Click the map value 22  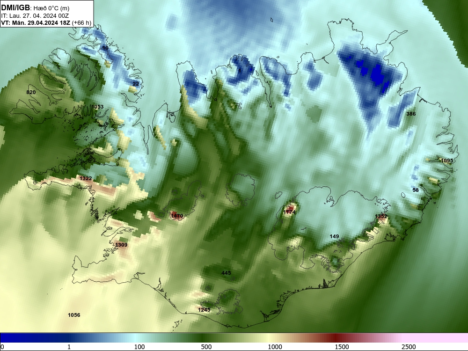136,84
